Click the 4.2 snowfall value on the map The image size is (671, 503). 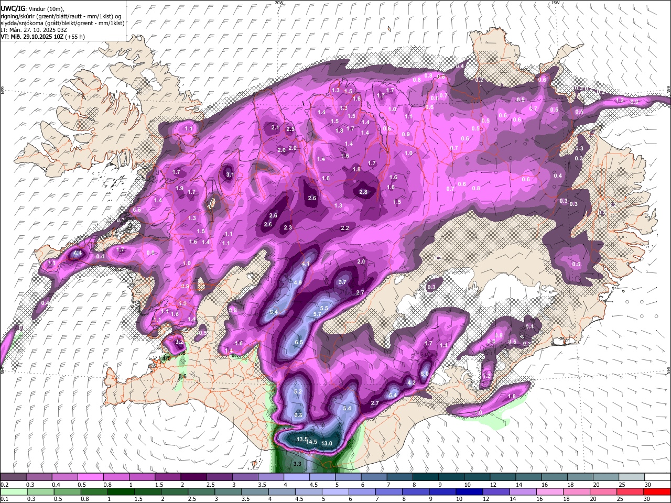pos(412,383)
